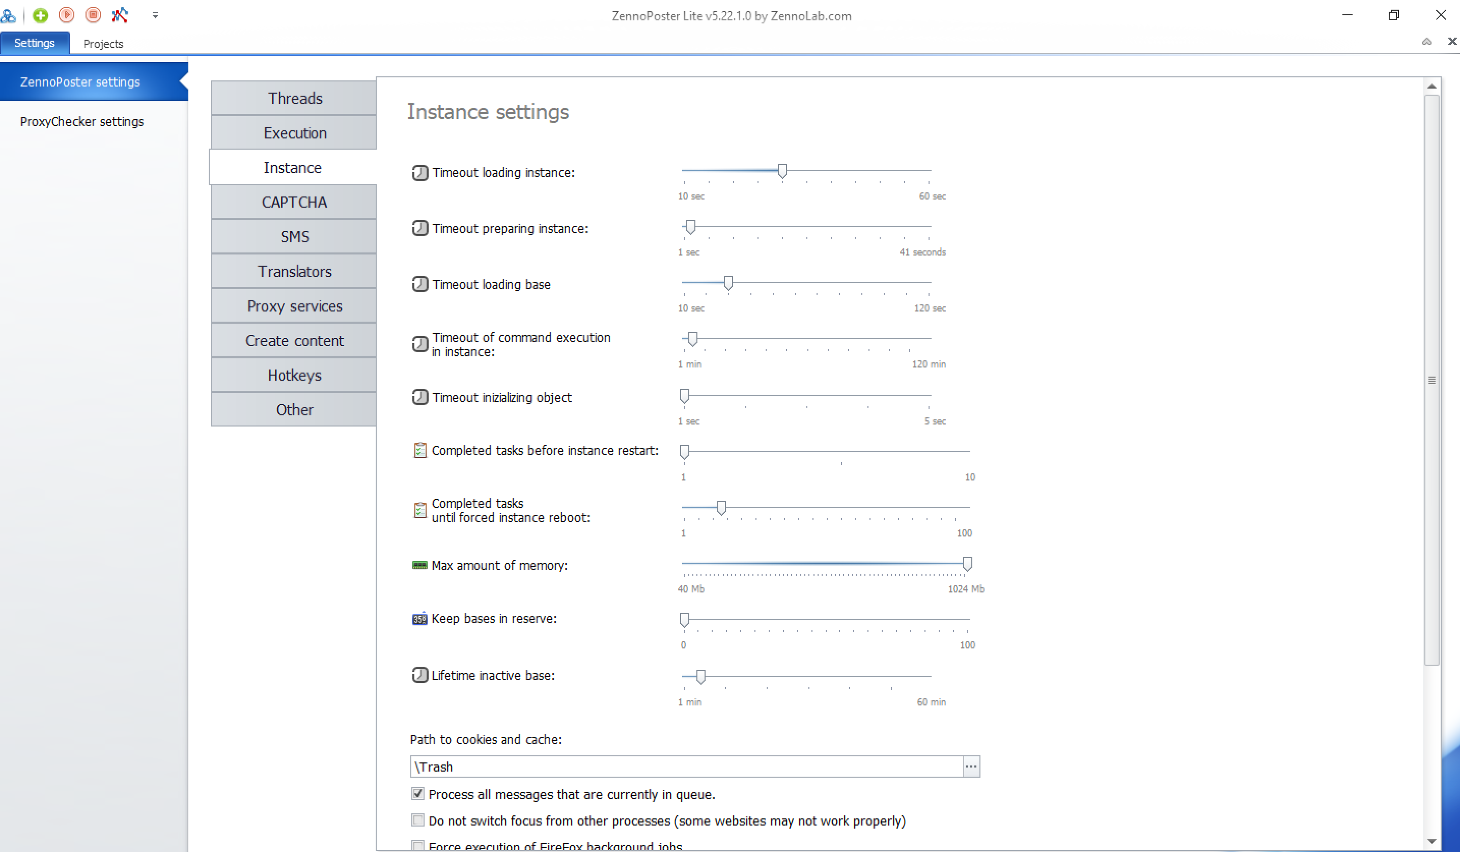This screenshot has width=1460, height=852.
Task: Switch to the Projects tab
Action: 103,43
